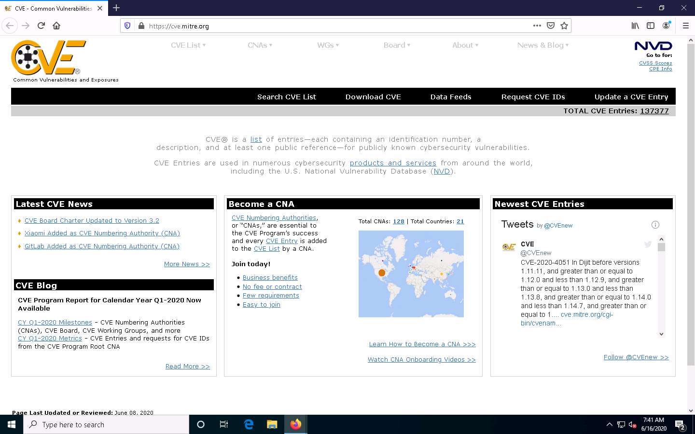The width and height of the screenshot is (695, 434).
Task: View site security padlock info
Action: (141, 26)
